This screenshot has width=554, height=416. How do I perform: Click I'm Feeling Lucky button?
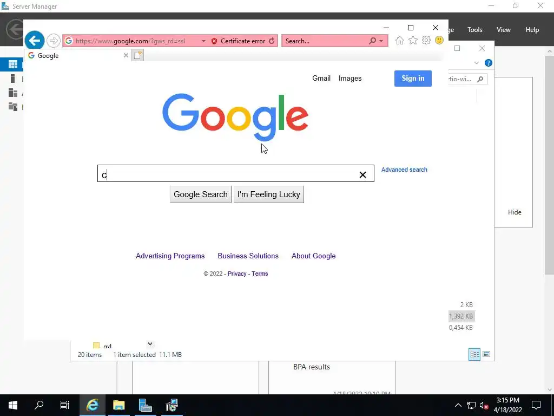click(268, 194)
